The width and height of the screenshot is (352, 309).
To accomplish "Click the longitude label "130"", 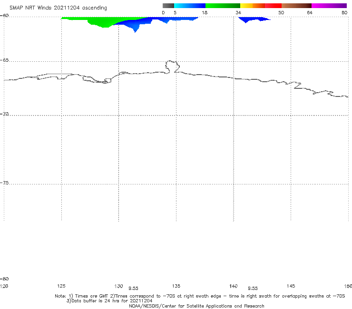I will coord(118,286).
